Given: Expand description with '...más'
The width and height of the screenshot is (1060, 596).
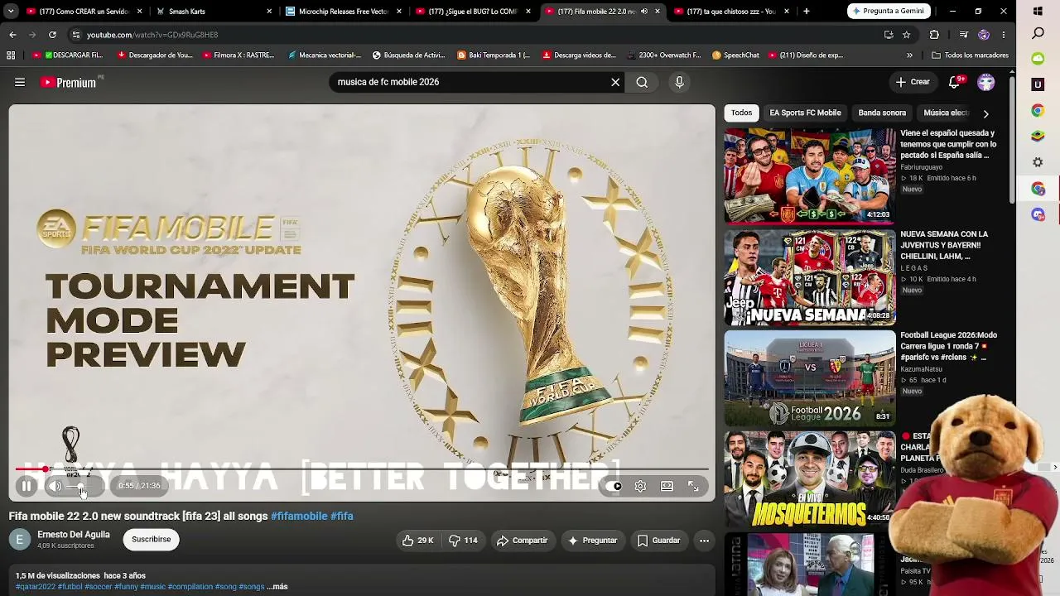Looking at the screenshot, I should click(x=277, y=587).
